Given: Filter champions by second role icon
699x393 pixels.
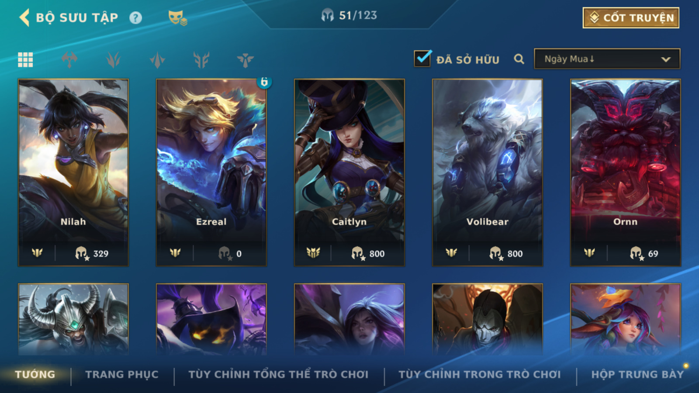Looking at the screenshot, I should [x=113, y=59].
